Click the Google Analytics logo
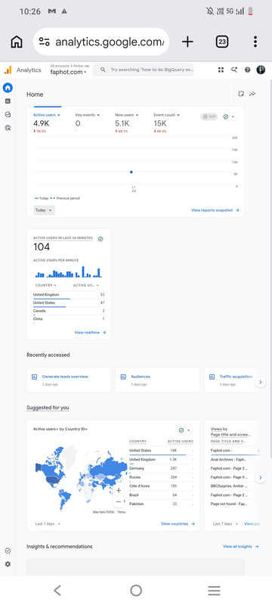Viewport: 272px width, 605px height. pos(8,70)
